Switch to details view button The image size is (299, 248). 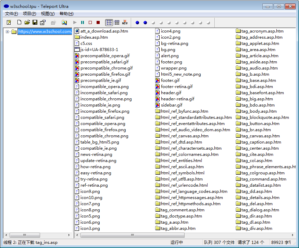coord(117,23)
